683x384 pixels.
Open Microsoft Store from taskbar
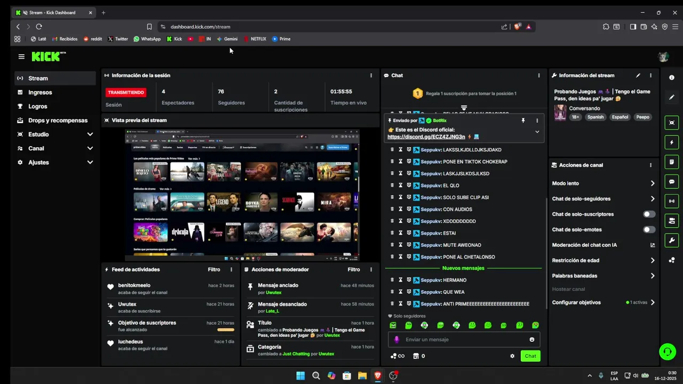pos(347,375)
